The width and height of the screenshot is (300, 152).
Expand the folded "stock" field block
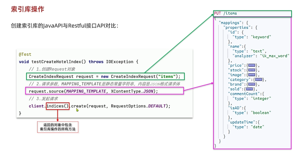(252, 70)
